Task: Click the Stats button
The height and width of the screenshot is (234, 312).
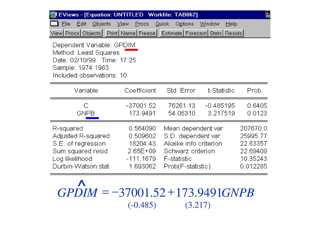Action: point(216,33)
